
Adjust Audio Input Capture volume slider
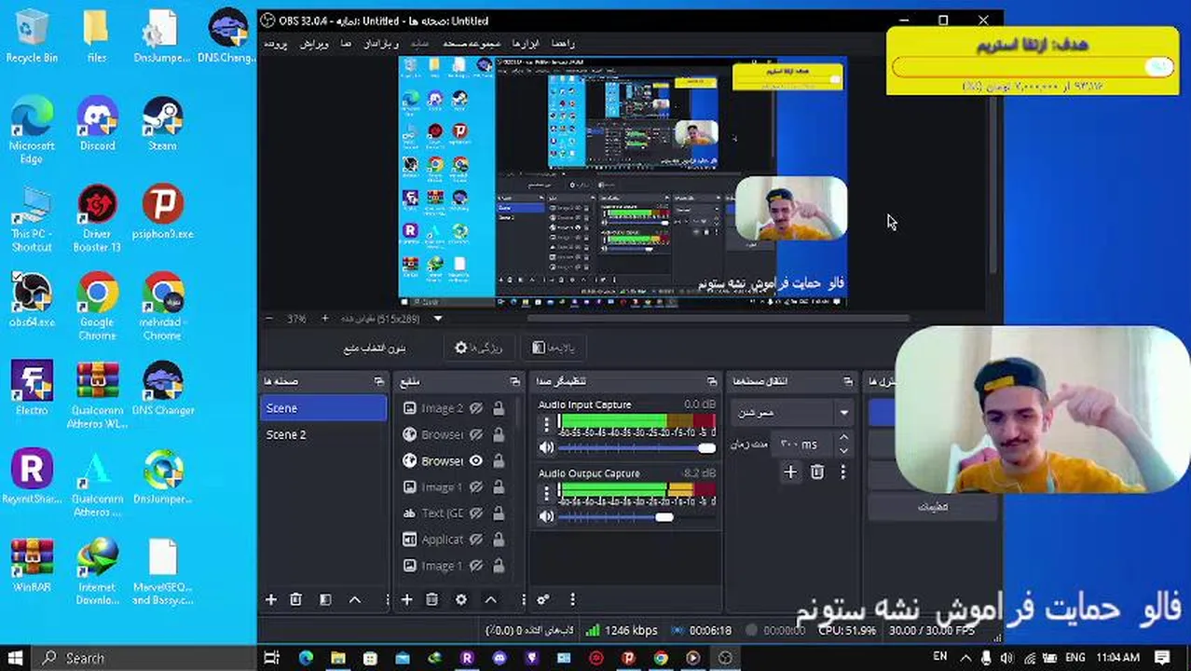tap(637, 448)
